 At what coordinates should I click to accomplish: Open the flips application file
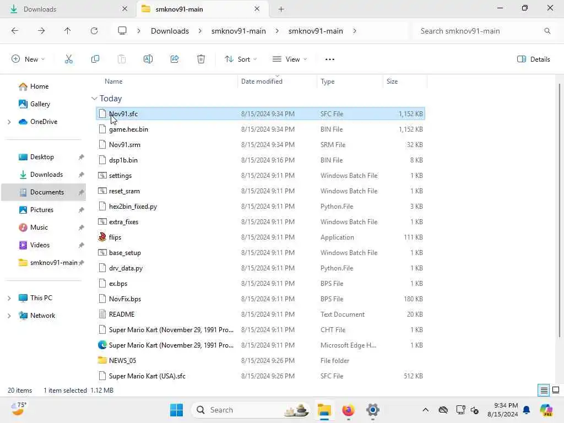pyautogui.click(x=261, y=237)
